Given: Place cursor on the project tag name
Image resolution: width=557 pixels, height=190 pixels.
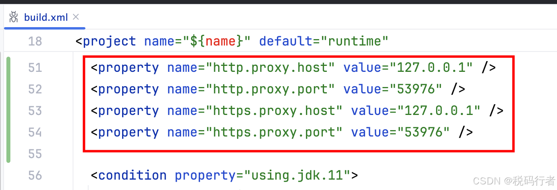Looking at the screenshot, I should pos(109,41).
